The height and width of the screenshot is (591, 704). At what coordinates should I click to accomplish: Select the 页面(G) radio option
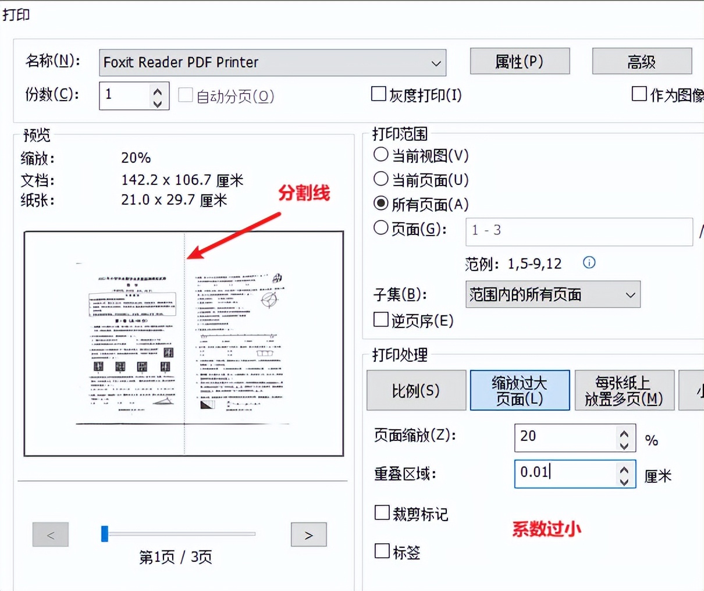pyautogui.click(x=381, y=229)
